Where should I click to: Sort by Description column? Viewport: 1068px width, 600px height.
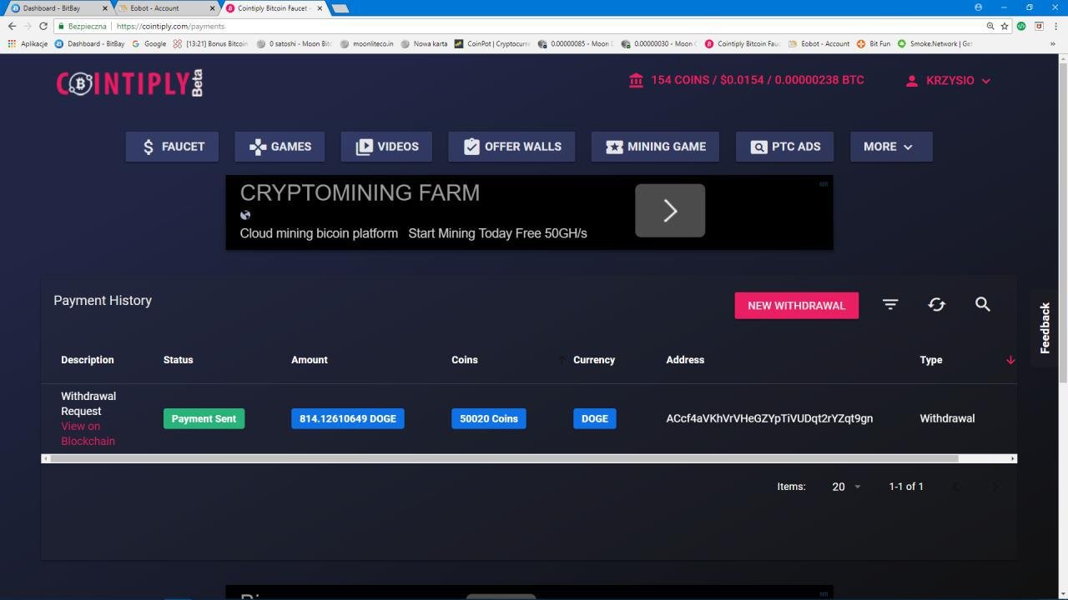88,360
